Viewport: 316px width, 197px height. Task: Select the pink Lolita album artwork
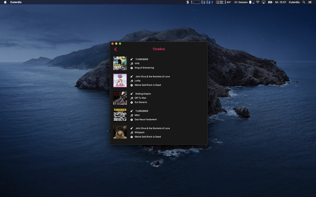coord(120,81)
